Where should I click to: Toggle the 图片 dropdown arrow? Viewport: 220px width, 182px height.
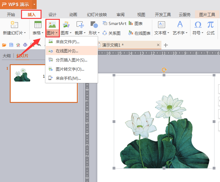(x=56, y=33)
